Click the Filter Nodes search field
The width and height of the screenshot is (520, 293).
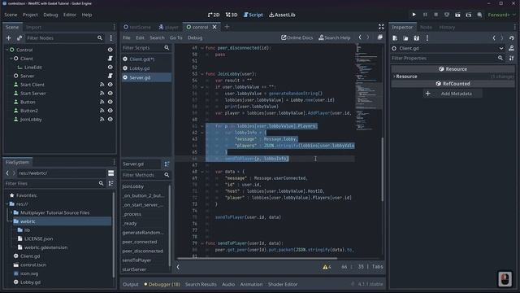65,38
